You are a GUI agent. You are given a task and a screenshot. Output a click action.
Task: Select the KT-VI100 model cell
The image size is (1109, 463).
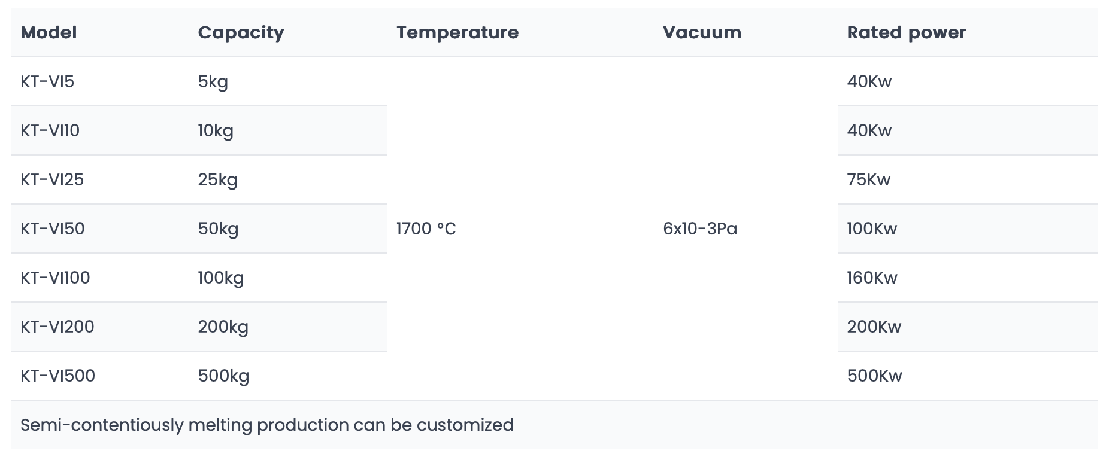(55, 278)
